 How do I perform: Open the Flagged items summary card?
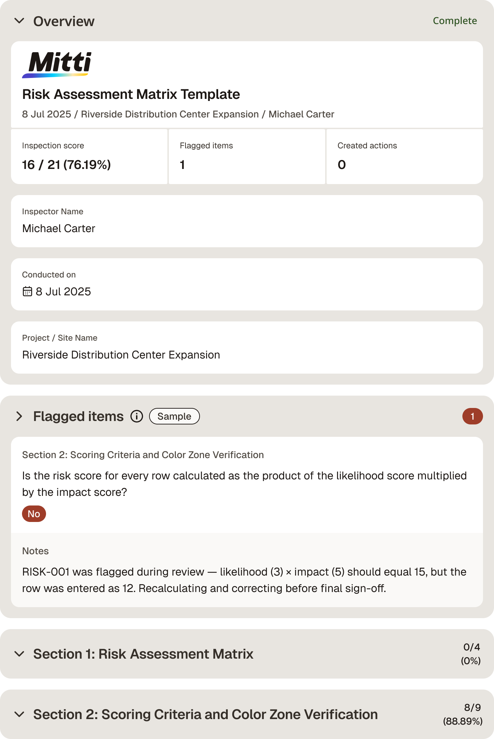click(x=247, y=157)
